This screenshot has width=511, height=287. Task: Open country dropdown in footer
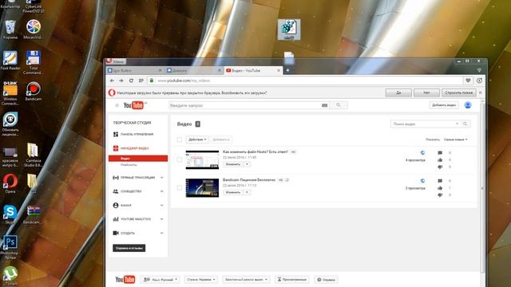[x=200, y=280]
